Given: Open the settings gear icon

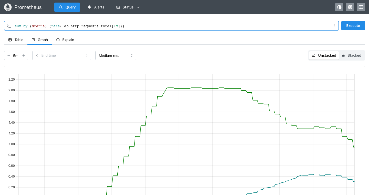Looking at the screenshot, I should (x=350, y=7).
